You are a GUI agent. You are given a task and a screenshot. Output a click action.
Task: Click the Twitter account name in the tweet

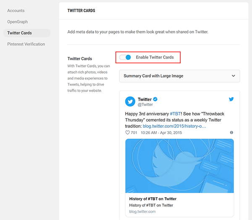144,99
